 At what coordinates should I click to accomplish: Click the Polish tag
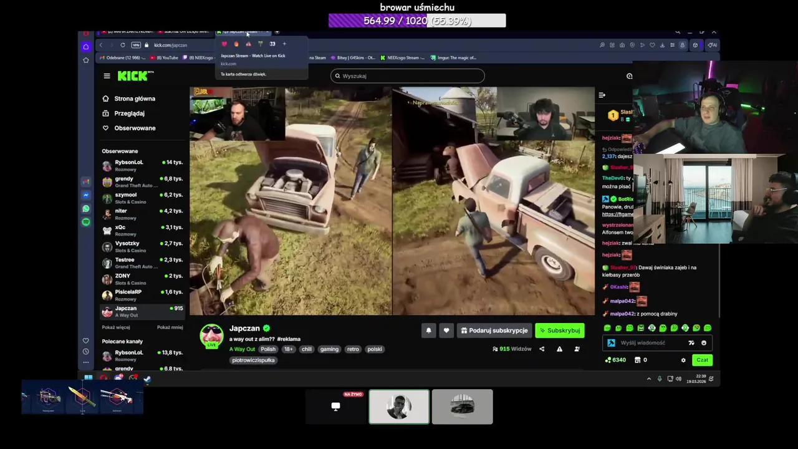coord(268,349)
